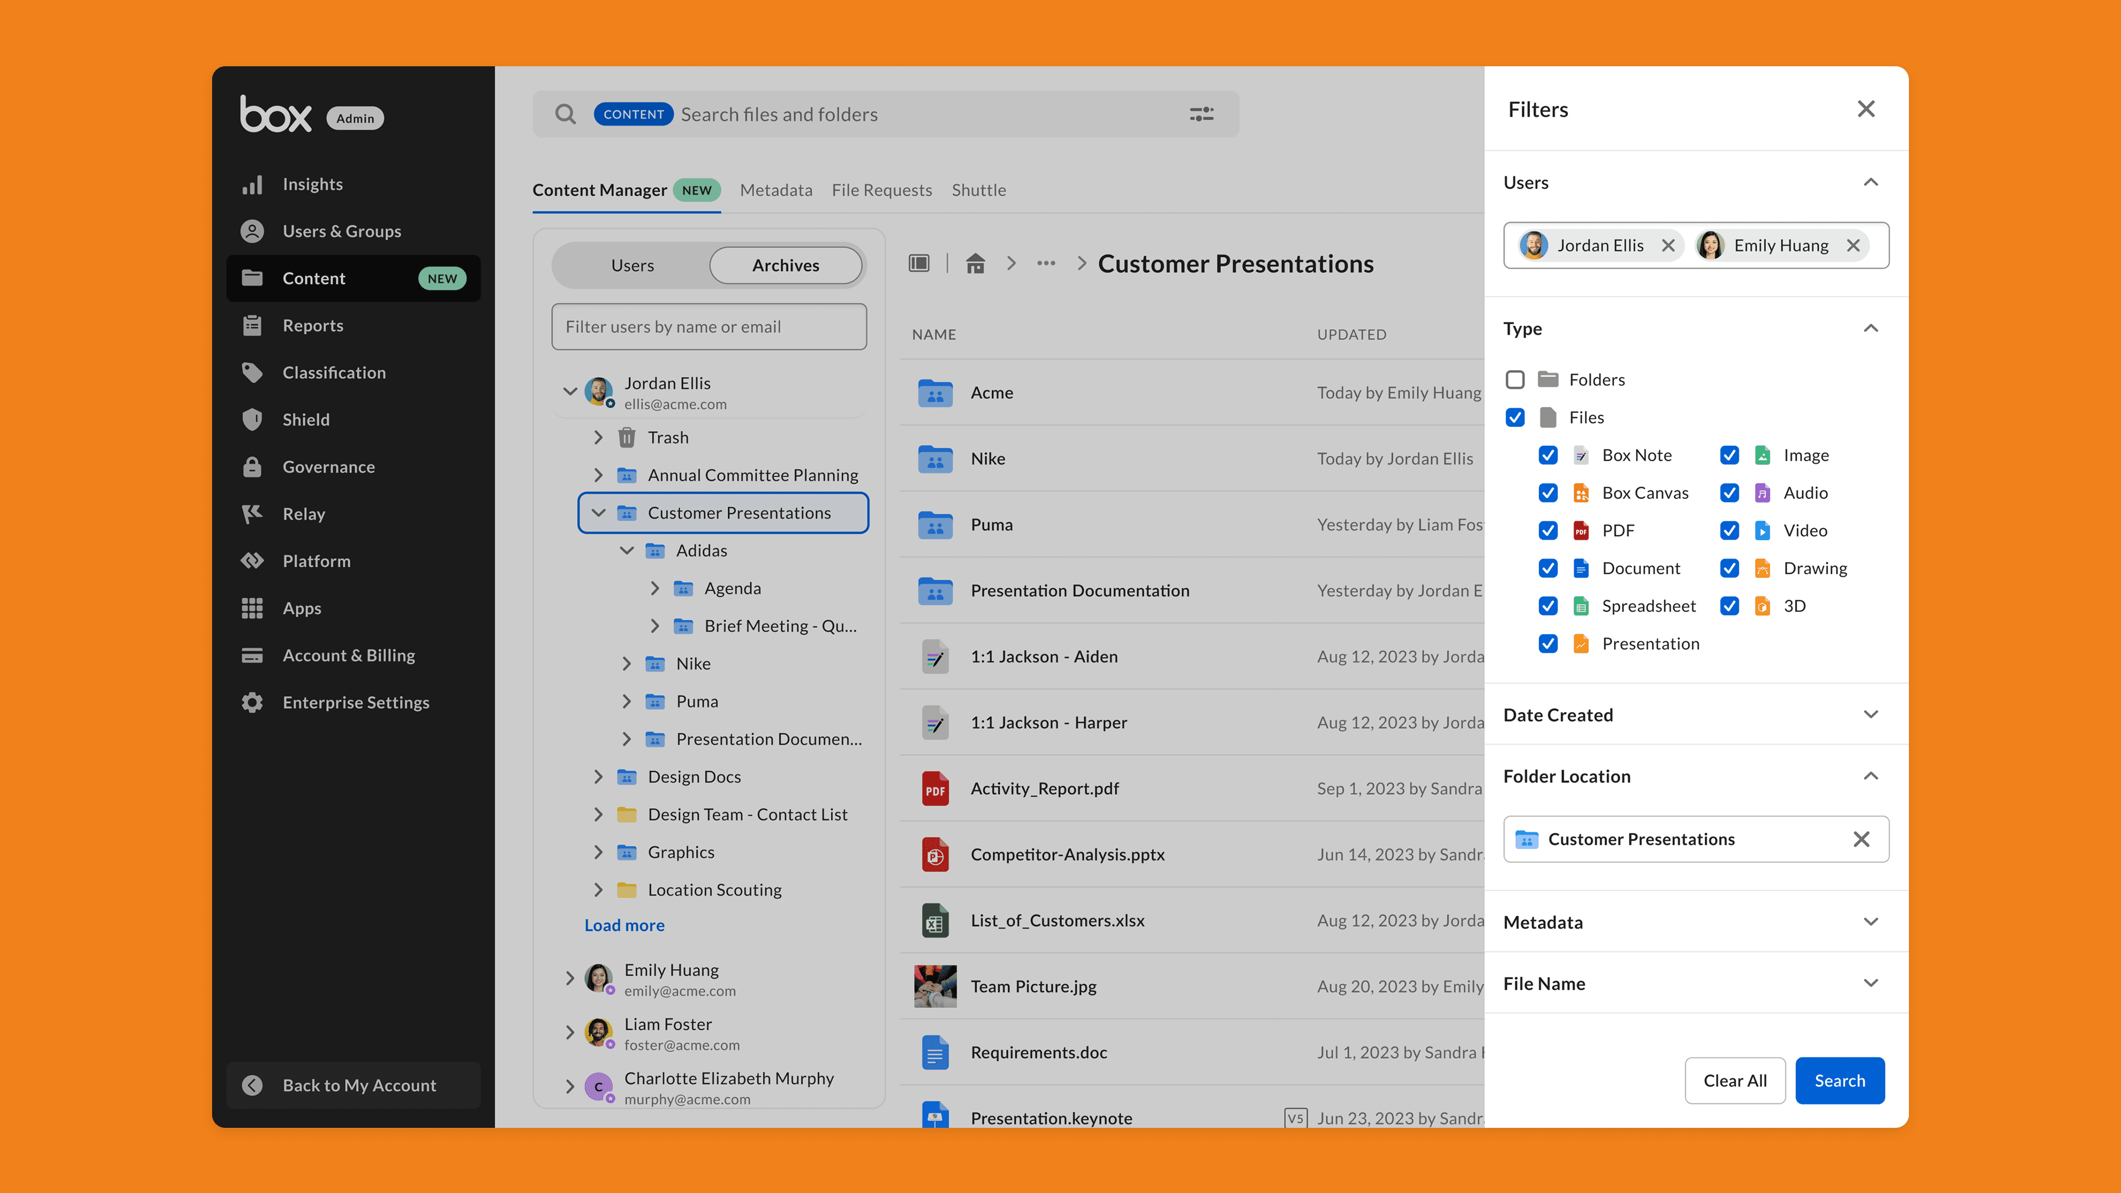Focus the Search files and folders field
Image resolution: width=2121 pixels, height=1193 pixels.
(x=885, y=114)
